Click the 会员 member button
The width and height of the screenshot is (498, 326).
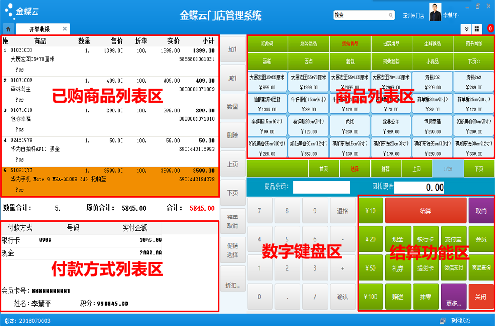click(x=481, y=239)
